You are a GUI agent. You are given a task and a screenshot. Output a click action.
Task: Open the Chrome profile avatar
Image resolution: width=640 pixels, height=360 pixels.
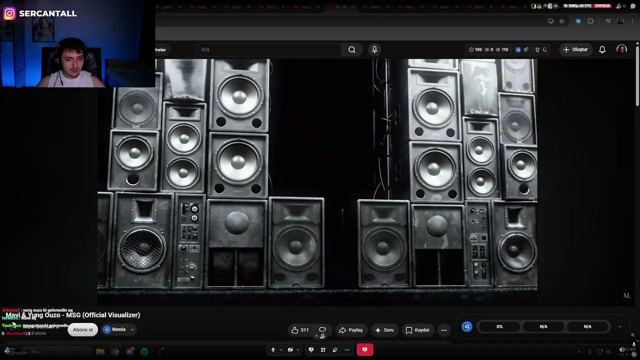tap(620, 21)
